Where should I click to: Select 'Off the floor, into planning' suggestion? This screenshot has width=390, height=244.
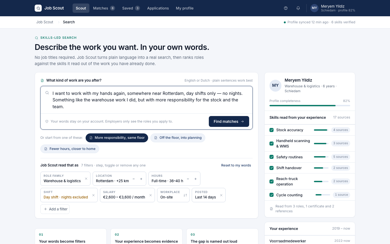coord(178,138)
